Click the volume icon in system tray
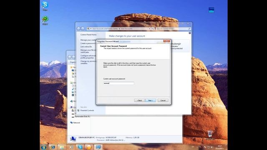Image resolution: width=267 pixels, height=150 pixels. [x=212, y=147]
